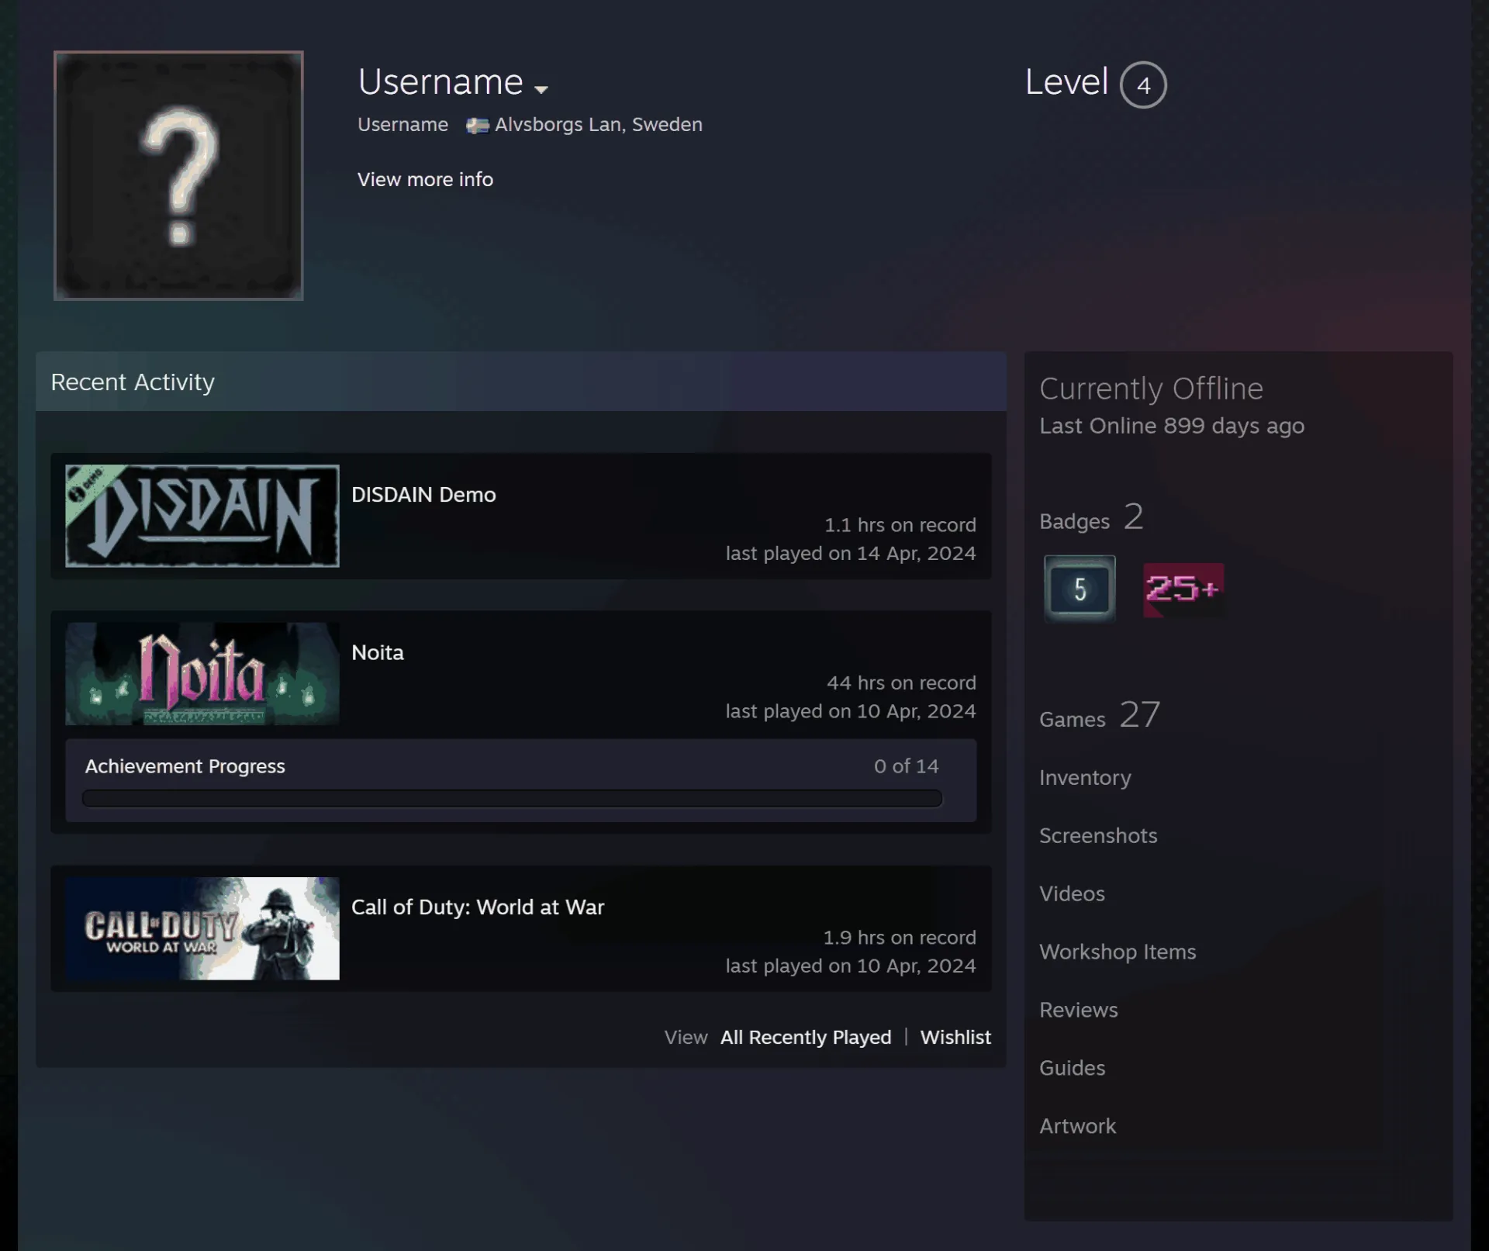Click last played on 14 Apr, 2024 text
Image resolution: width=1489 pixels, height=1251 pixels.
click(x=851, y=553)
